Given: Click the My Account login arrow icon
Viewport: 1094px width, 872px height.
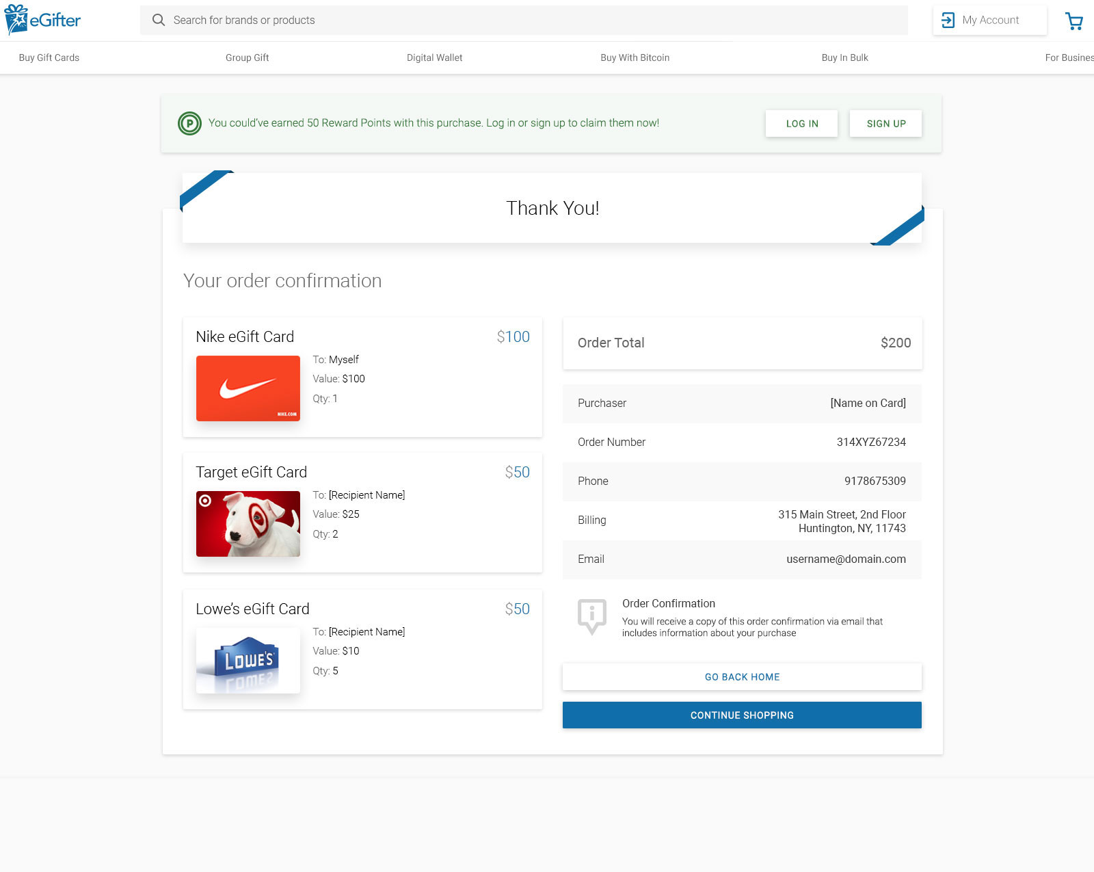Looking at the screenshot, I should click(x=948, y=21).
